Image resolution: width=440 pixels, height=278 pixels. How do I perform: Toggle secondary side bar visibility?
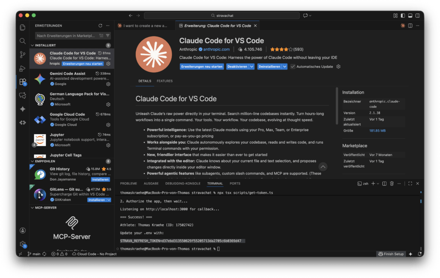pyautogui.click(x=418, y=15)
